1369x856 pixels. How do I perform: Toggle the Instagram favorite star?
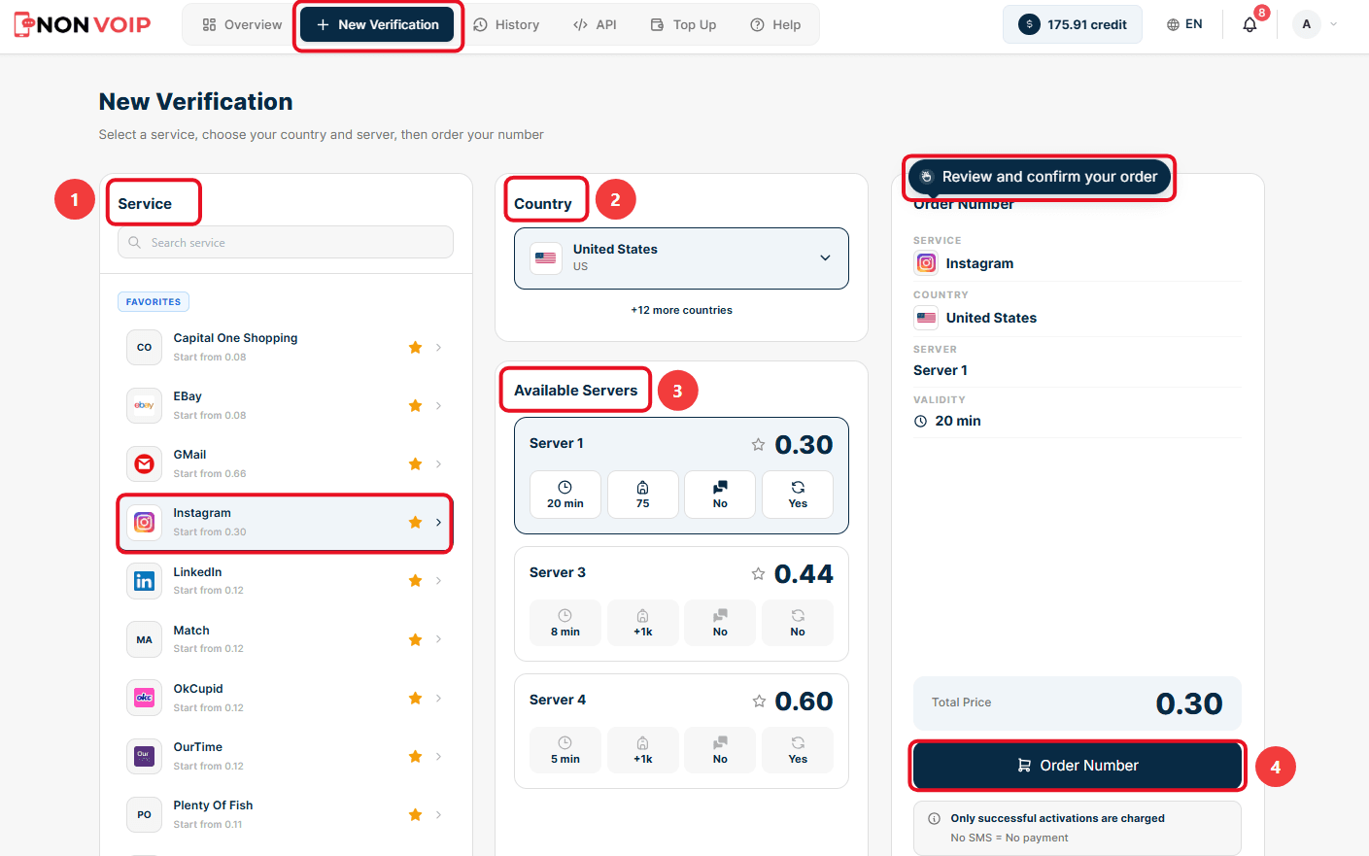tap(415, 522)
